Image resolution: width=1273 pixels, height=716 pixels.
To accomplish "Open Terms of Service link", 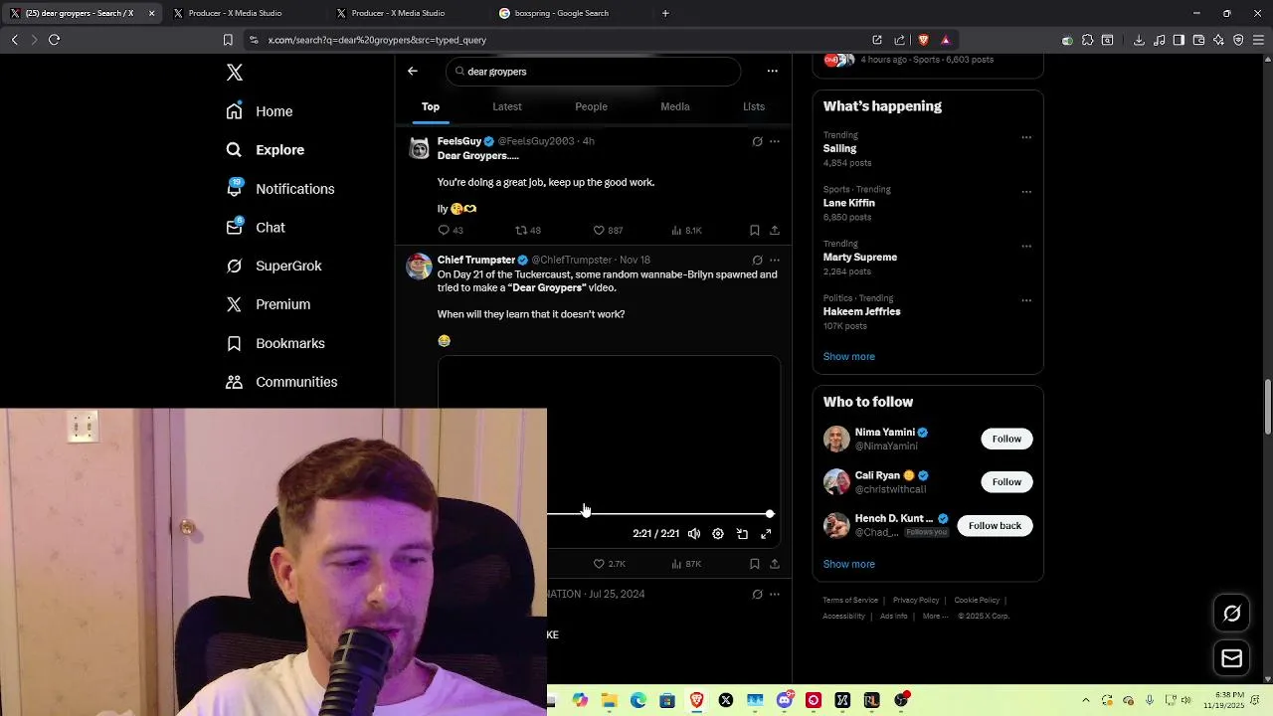I will point(850,601).
